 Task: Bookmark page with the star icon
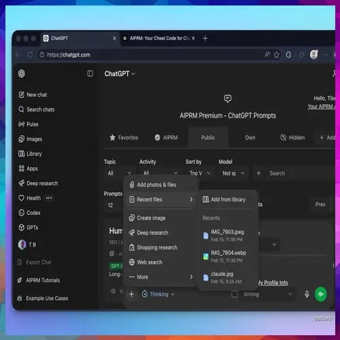(277, 54)
